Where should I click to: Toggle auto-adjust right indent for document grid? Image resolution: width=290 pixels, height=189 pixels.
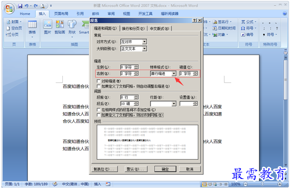99,86
